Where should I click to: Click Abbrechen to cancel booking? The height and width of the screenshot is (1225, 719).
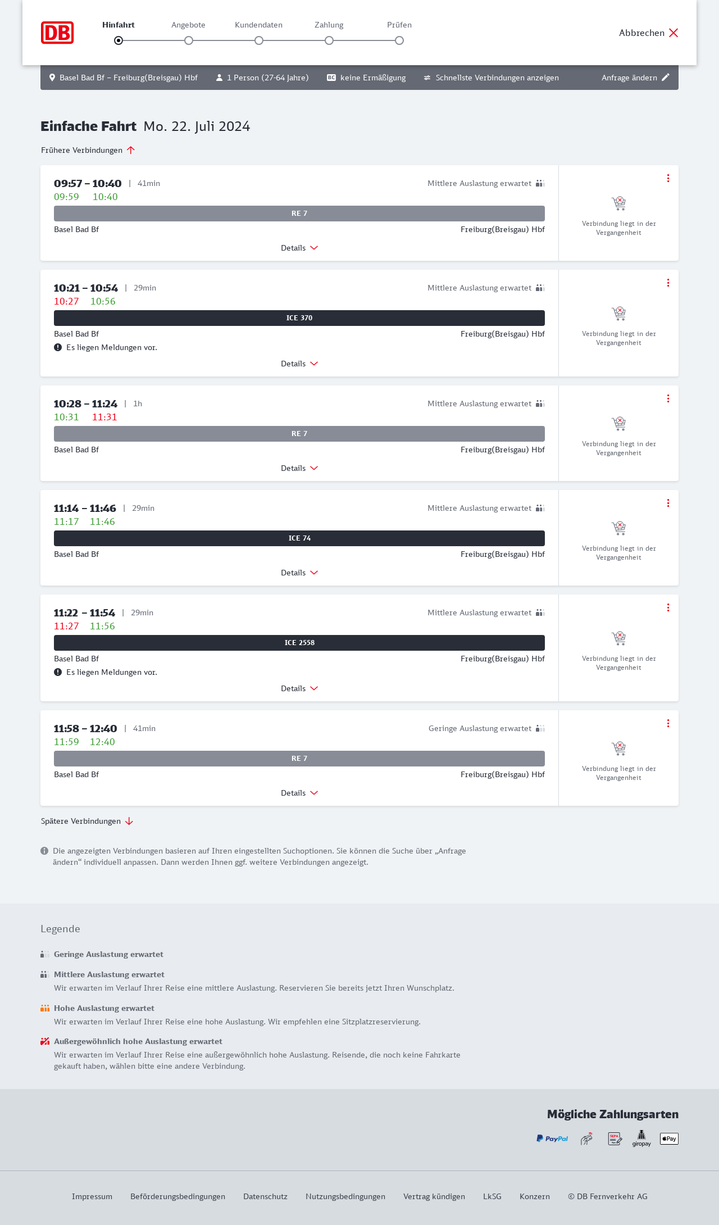click(x=649, y=33)
